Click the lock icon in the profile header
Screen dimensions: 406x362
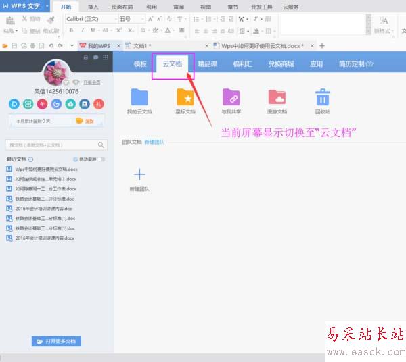point(86,57)
